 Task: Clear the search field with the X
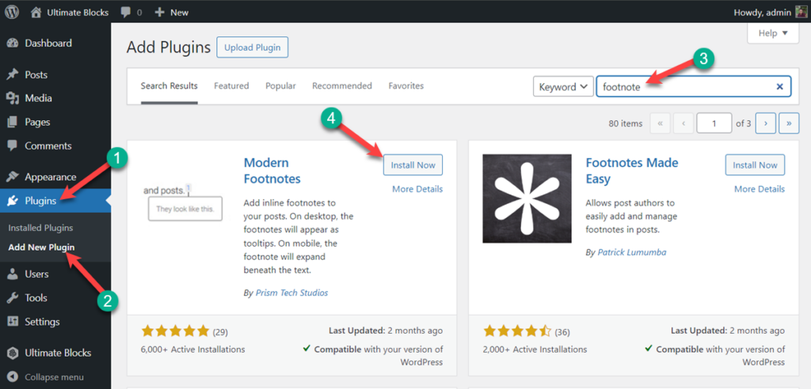779,87
